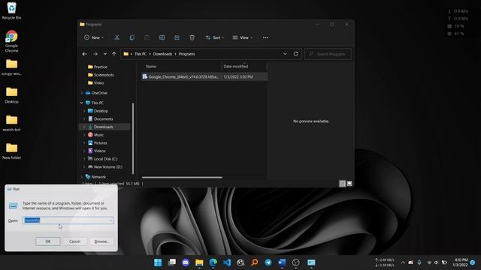This screenshot has height=270, width=481.
Task: Open Telegram from the taskbar
Action: point(268,262)
